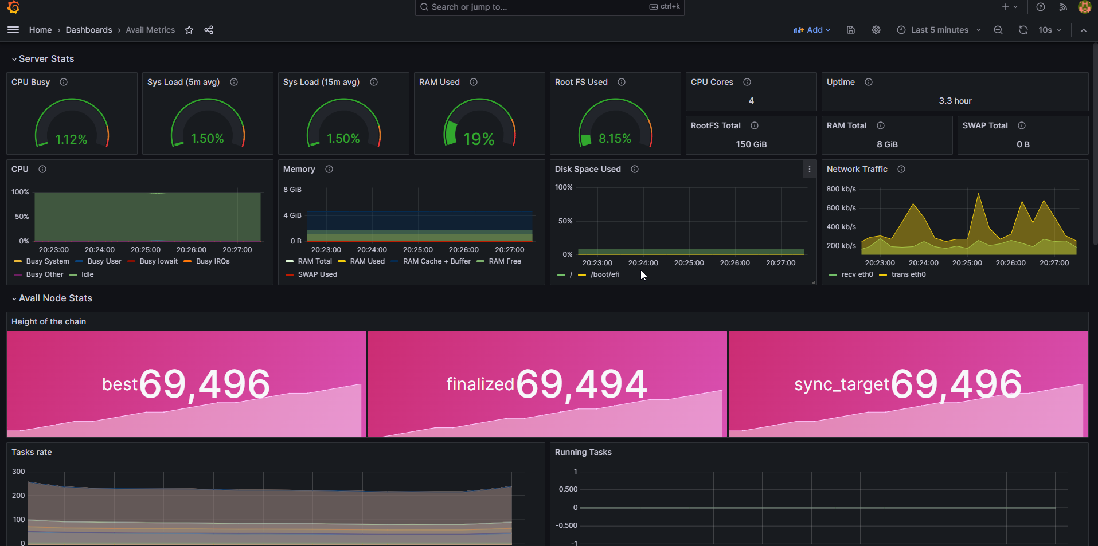The height and width of the screenshot is (546, 1098).
Task: Save the dashboard using the disk icon
Action: click(x=851, y=30)
